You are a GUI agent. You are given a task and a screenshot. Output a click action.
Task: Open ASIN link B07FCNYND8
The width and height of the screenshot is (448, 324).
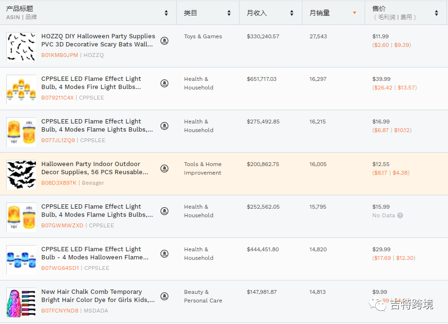59,311
